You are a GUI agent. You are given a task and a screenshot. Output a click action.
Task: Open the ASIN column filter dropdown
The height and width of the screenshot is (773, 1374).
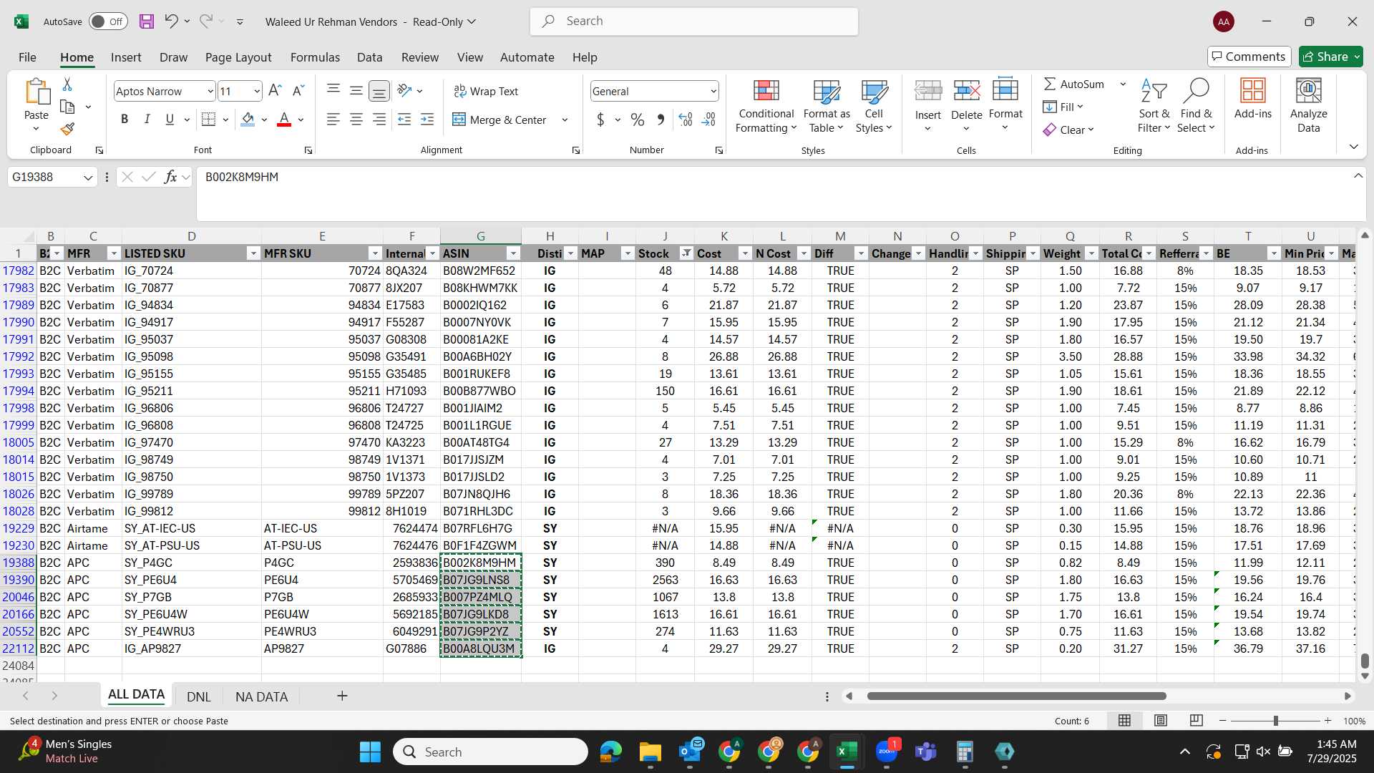(x=513, y=253)
